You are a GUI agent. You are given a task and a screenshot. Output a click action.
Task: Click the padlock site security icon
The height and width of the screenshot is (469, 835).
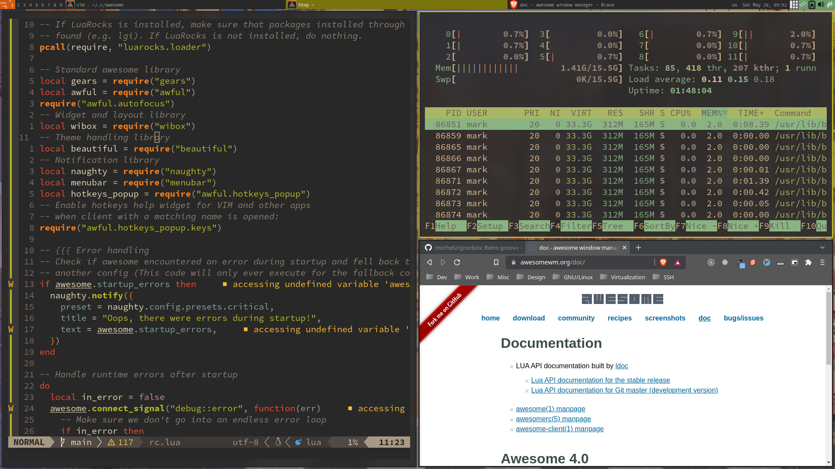[513, 262]
